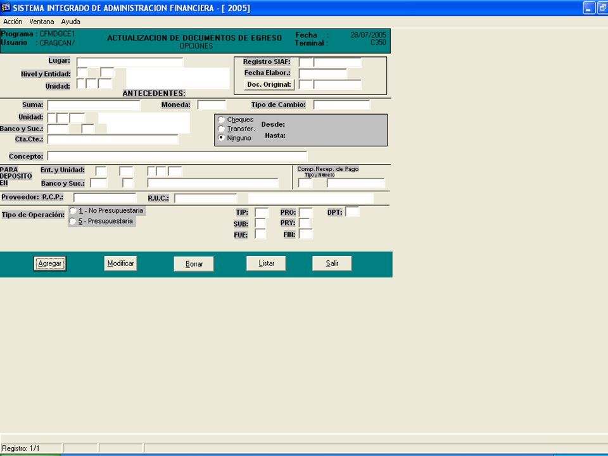The image size is (608, 456).
Task: Click the user name "CRAQCAN/"
Action: [58, 43]
